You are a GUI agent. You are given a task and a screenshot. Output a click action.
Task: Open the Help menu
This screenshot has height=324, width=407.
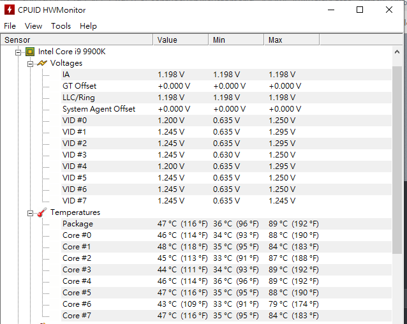[x=88, y=26]
